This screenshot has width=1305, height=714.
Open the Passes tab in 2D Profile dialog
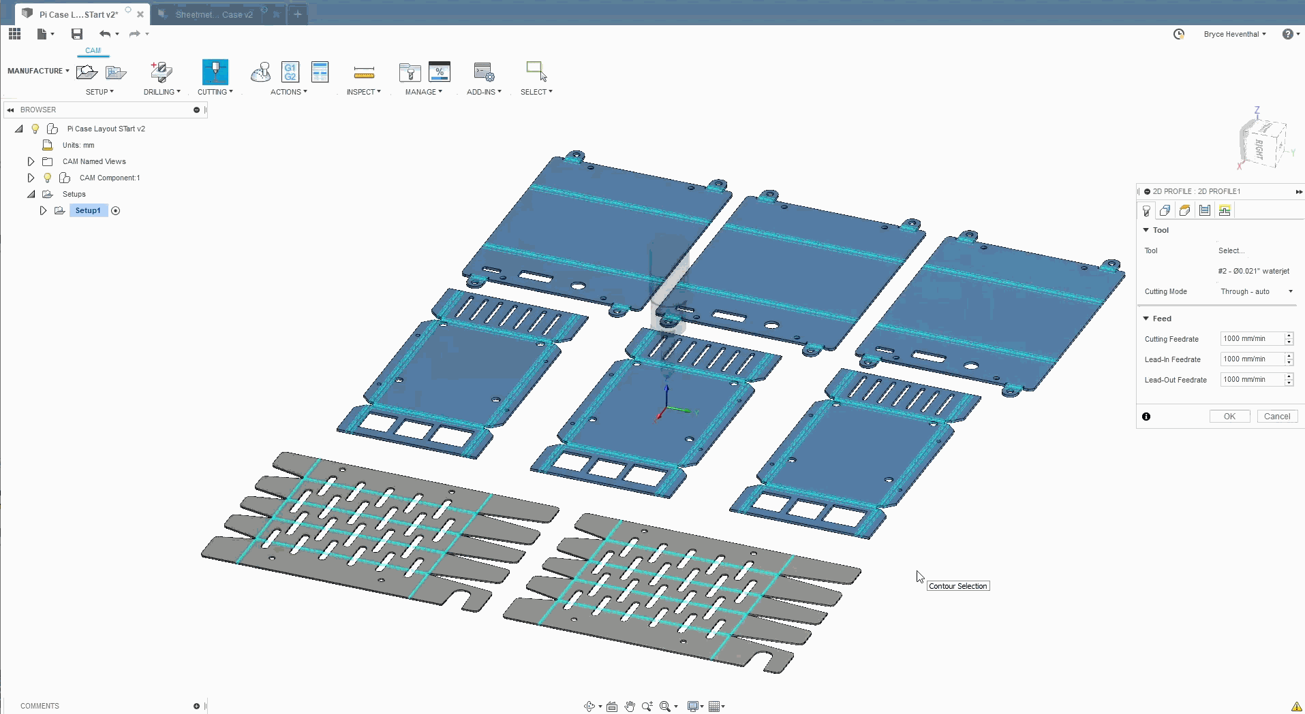click(1205, 210)
